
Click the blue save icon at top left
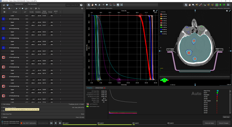coord(8,5)
